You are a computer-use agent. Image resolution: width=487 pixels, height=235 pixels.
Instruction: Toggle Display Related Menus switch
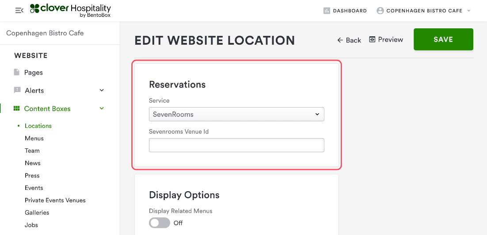[x=160, y=223]
